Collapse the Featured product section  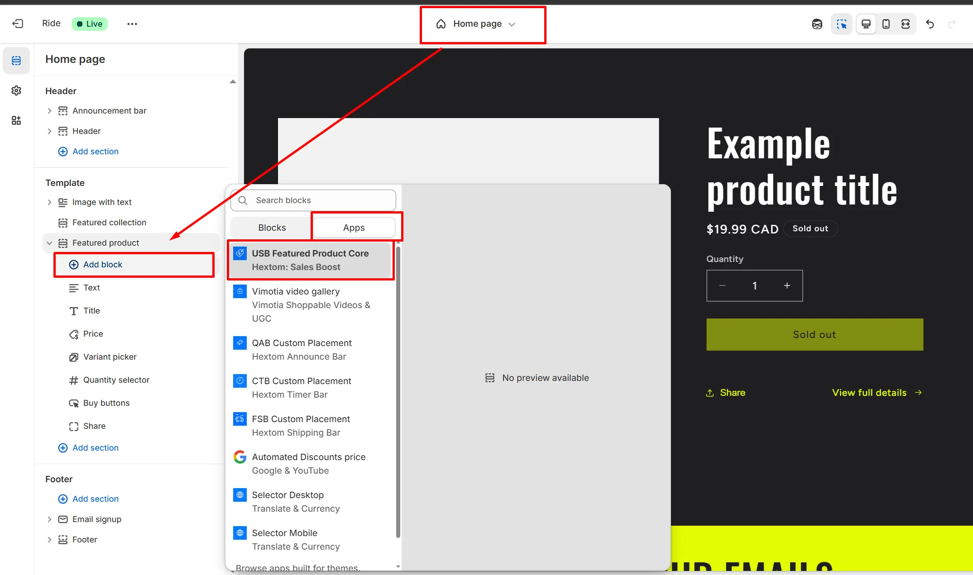coord(49,243)
